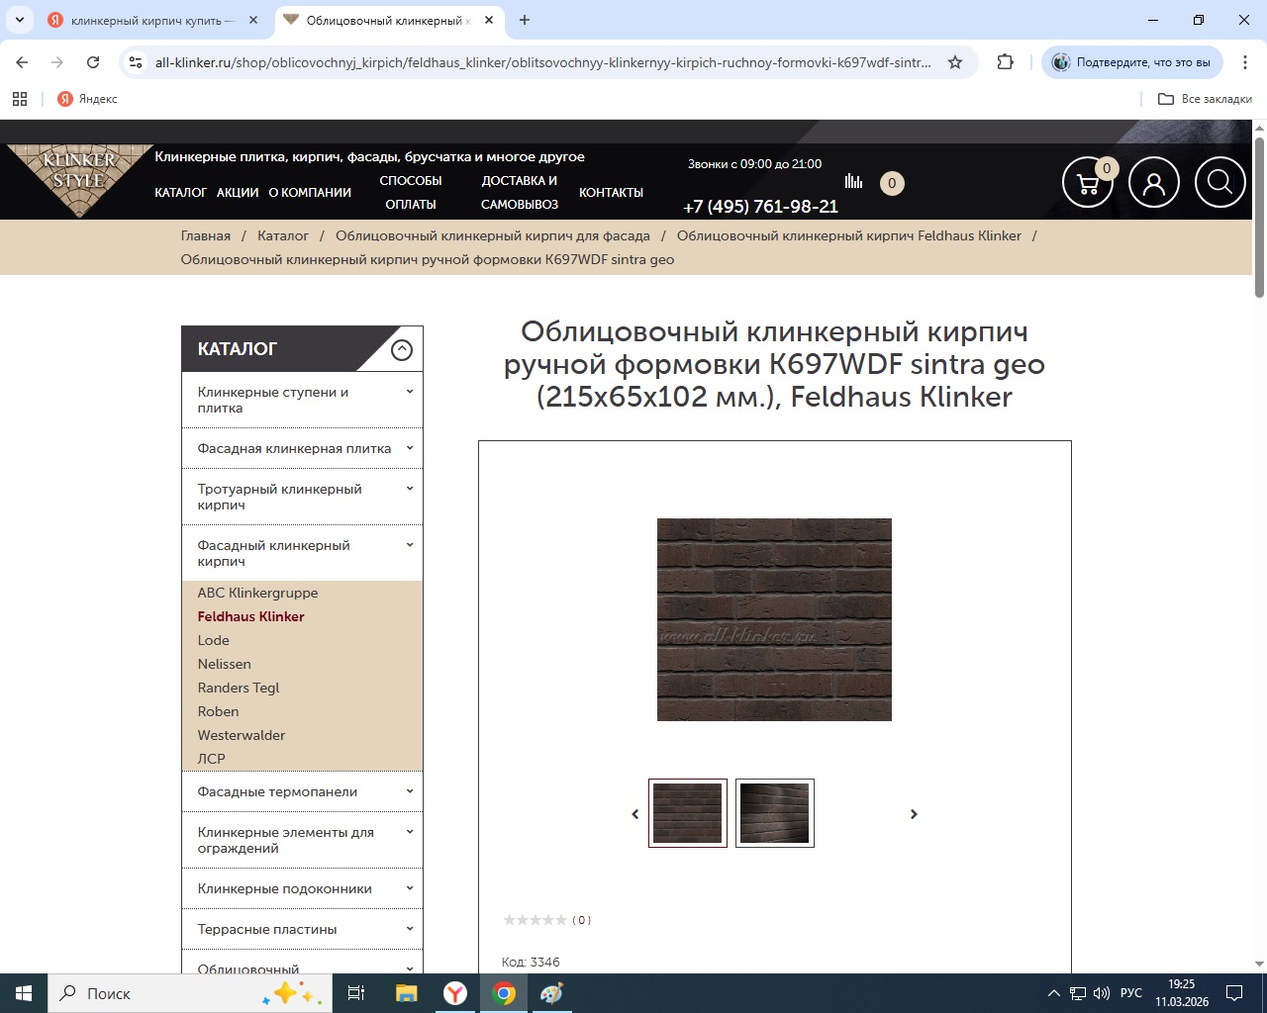
Task: Click the address bar URL field
Action: click(x=543, y=62)
